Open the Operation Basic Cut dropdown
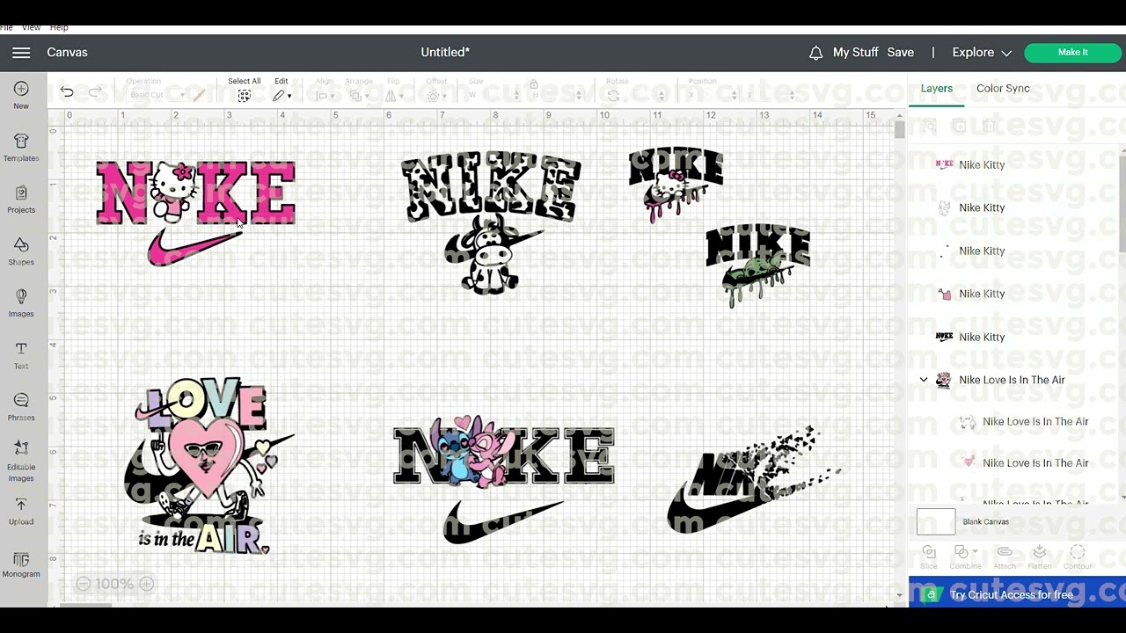The height and width of the screenshot is (633, 1126). 157,95
